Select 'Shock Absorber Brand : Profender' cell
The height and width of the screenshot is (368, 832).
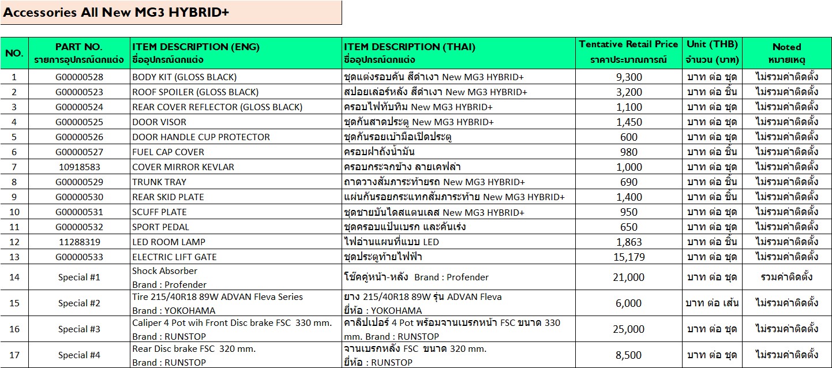click(237, 277)
